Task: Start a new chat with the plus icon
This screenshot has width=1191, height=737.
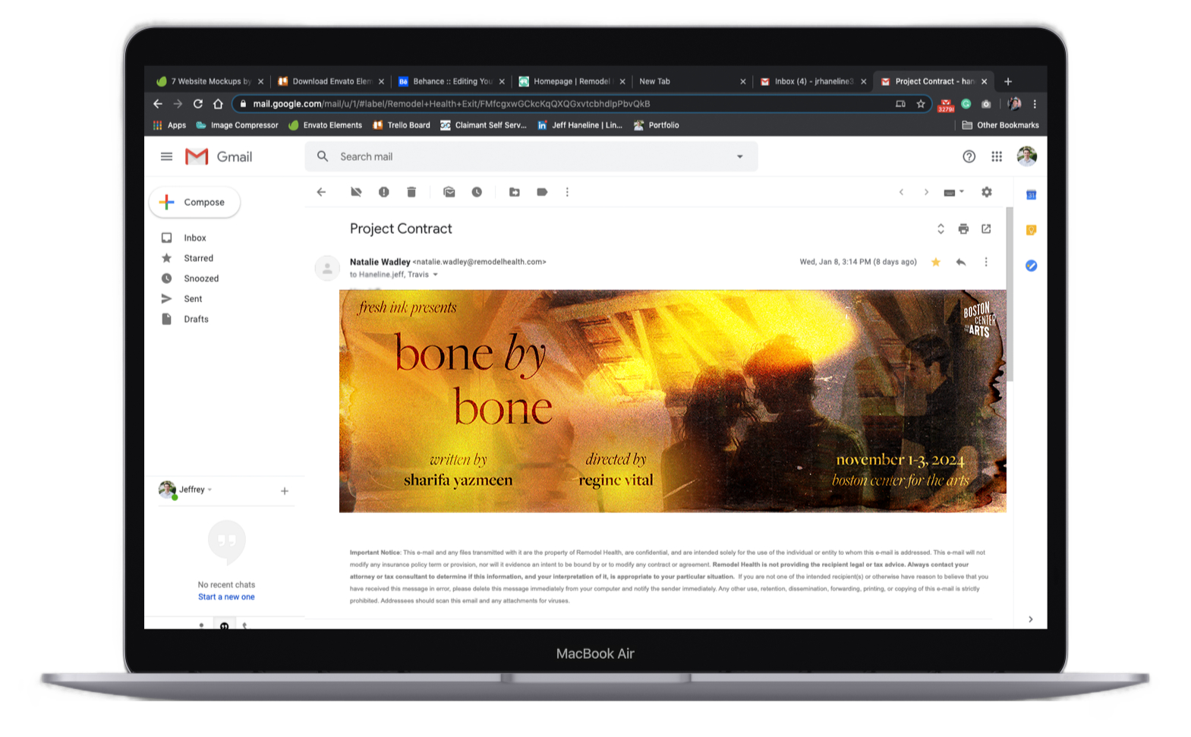Action: click(285, 491)
